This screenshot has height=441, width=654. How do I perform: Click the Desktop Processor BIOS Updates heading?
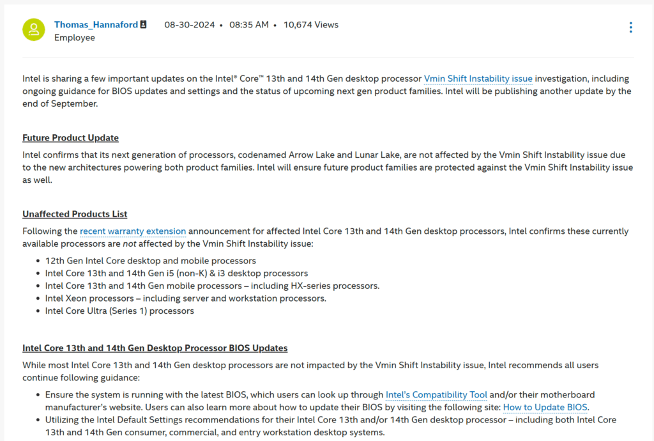click(x=155, y=348)
